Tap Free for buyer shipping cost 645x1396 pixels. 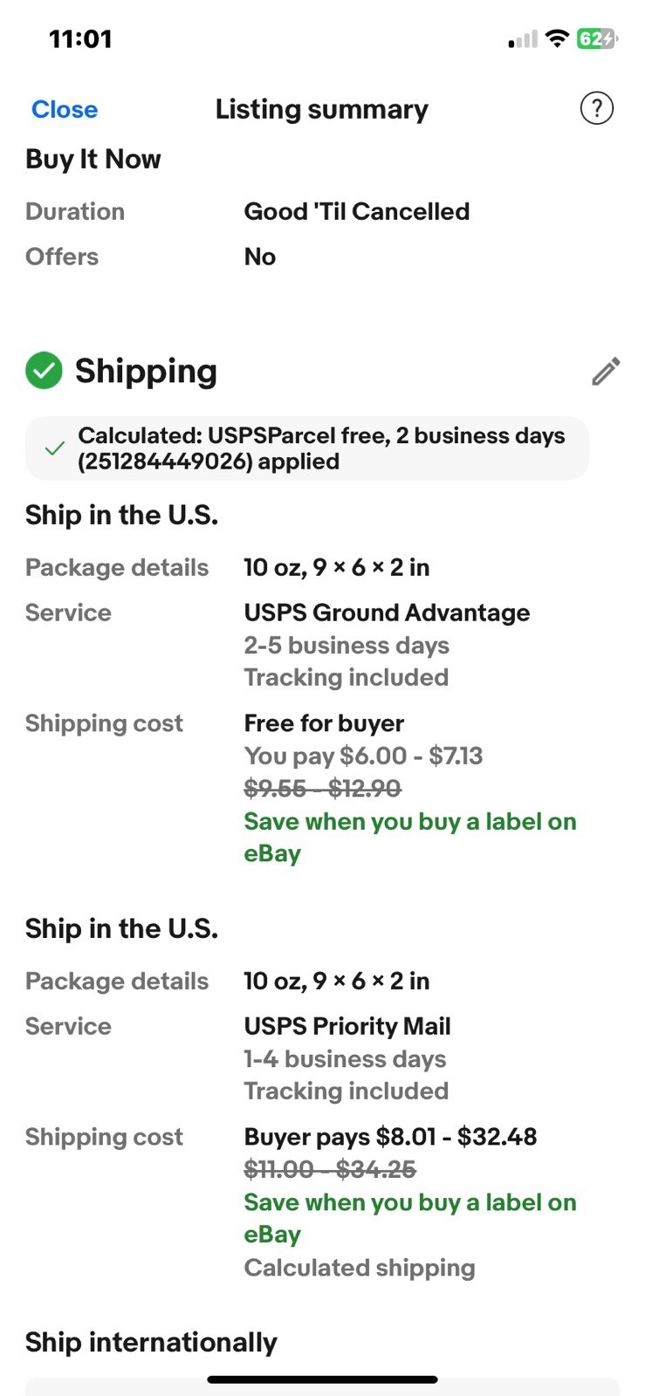(x=324, y=723)
